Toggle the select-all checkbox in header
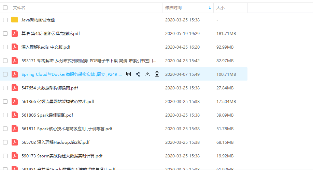The image size is (313, 171). (x=5, y=7)
